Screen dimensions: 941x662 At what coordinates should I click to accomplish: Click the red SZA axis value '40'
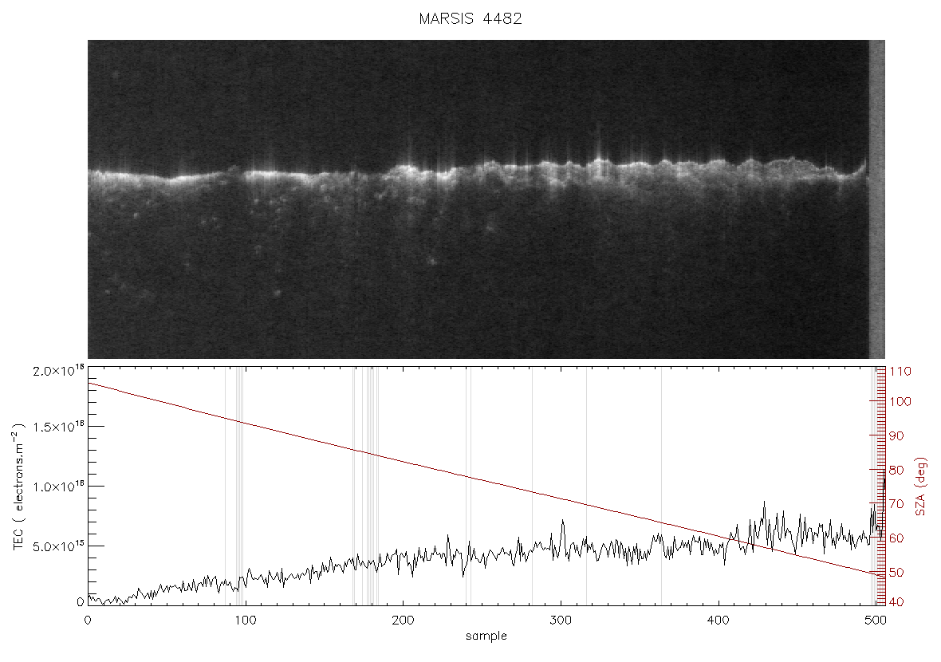pos(896,601)
